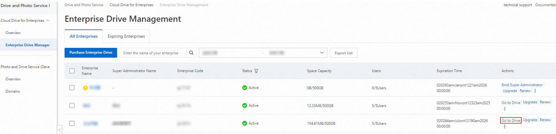Check the box for the 12.33MB/500GB enterprise row
This screenshot has width=556, height=134.
click(72, 105)
